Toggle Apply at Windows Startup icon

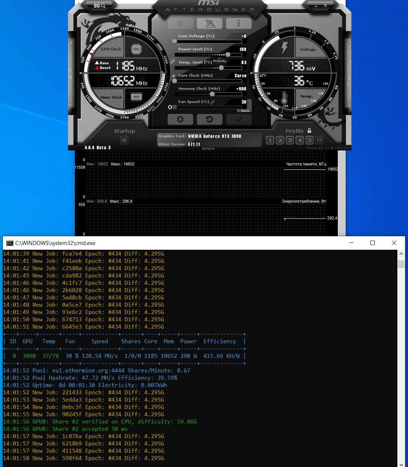(x=124, y=140)
